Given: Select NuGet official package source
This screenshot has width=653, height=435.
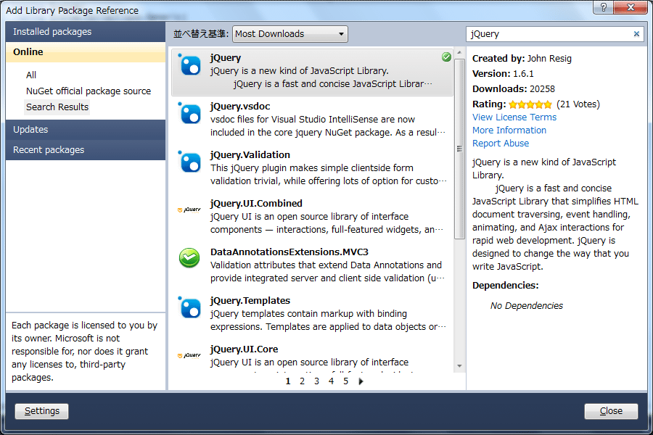Looking at the screenshot, I should coord(89,91).
